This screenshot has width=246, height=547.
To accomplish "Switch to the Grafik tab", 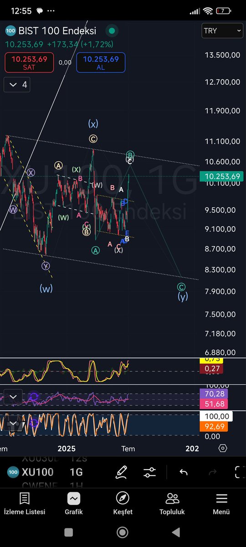I will tap(73, 503).
